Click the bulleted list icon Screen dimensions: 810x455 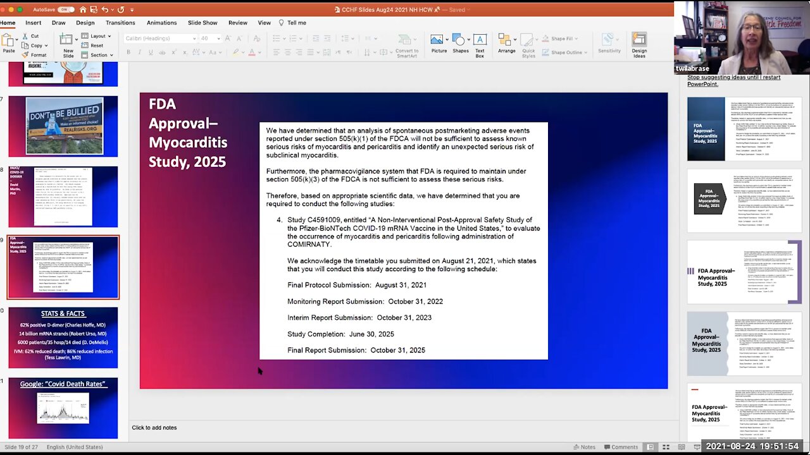[276, 39]
